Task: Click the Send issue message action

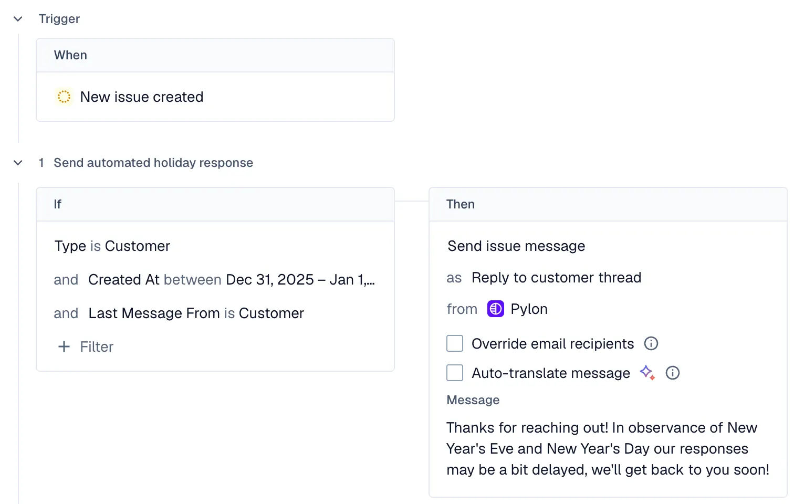Action: point(516,246)
